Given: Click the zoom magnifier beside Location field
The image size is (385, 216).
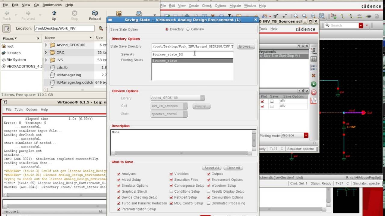Looking at the screenshot, I should pyautogui.click(x=101, y=28).
